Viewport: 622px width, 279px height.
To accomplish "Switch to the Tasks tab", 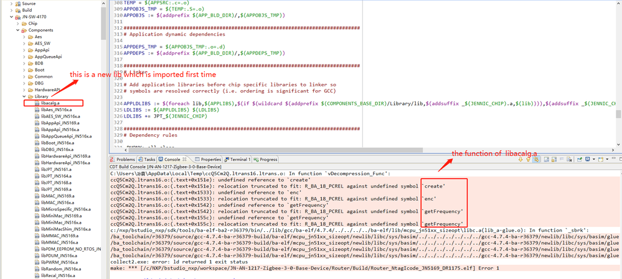I will (x=146, y=160).
